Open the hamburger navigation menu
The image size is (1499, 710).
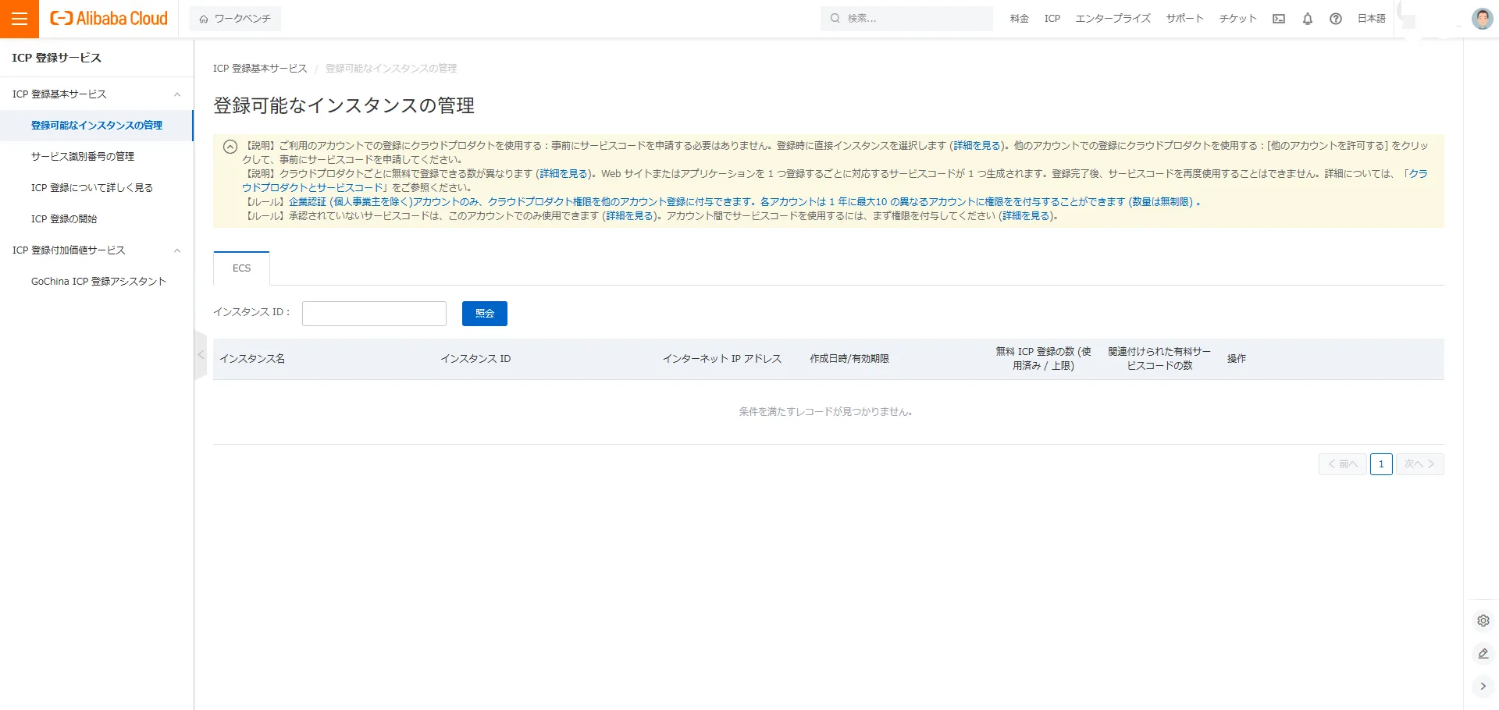pyautogui.click(x=20, y=19)
